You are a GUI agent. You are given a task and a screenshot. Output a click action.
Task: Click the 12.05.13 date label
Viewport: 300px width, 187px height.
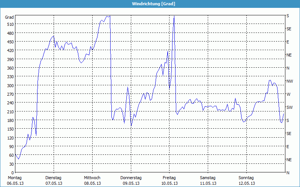click(x=246, y=183)
